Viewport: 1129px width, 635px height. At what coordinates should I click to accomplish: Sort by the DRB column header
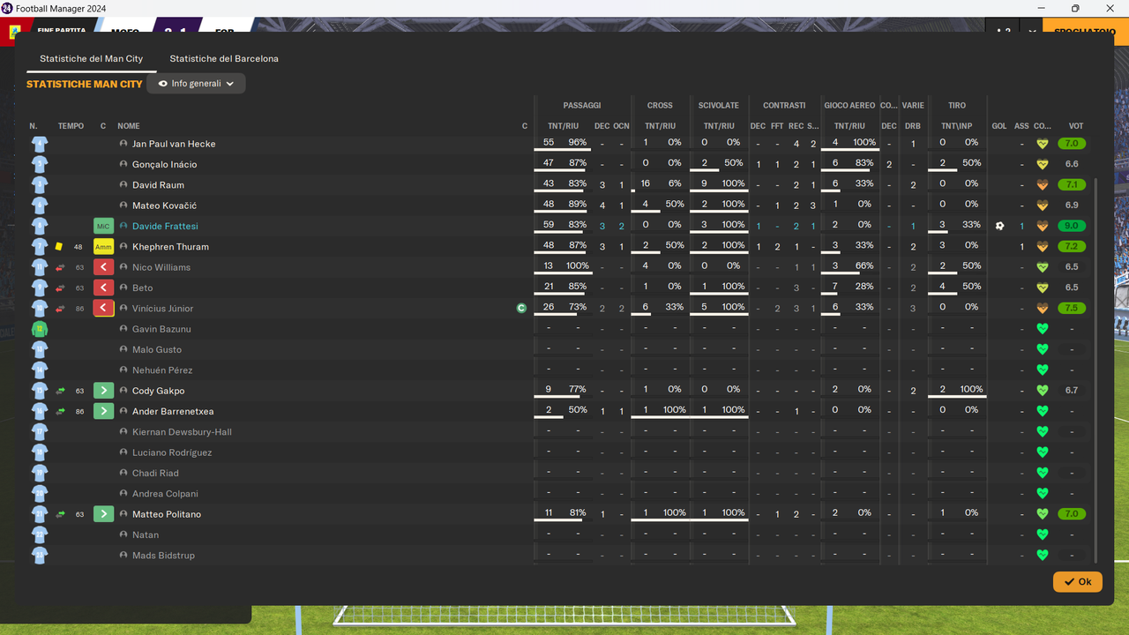coord(913,126)
